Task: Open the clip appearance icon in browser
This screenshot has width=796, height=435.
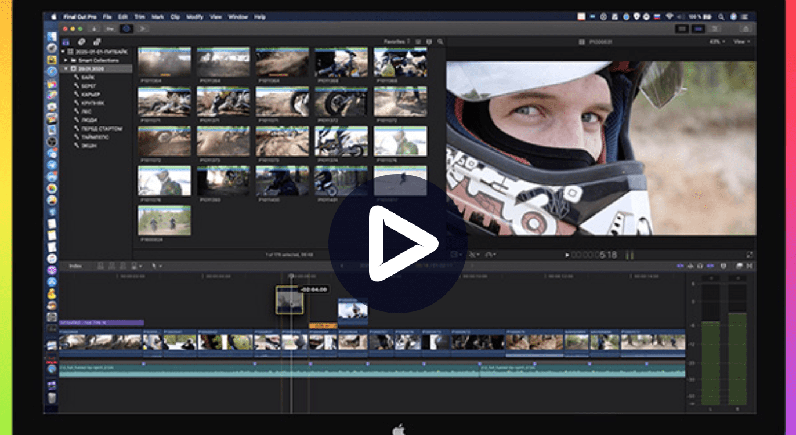Action: point(429,42)
